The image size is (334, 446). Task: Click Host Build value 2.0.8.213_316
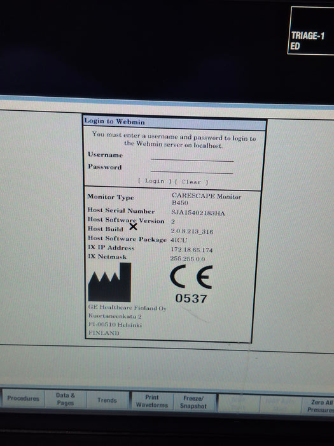[x=192, y=231]
